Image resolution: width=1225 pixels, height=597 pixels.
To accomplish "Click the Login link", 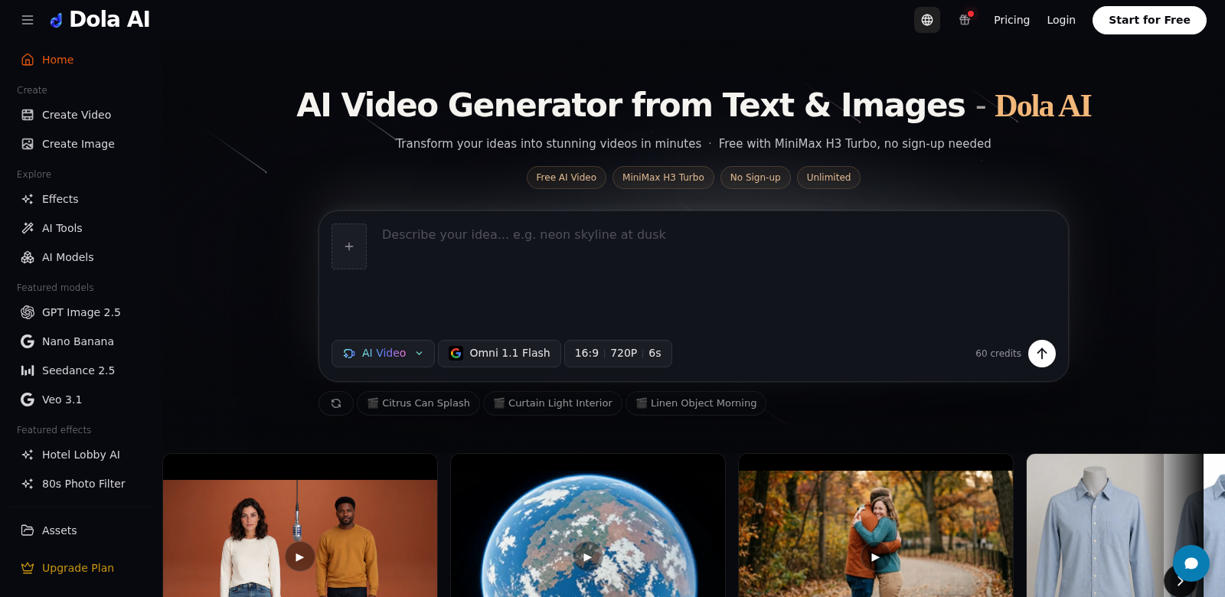I will [1061, 20].
